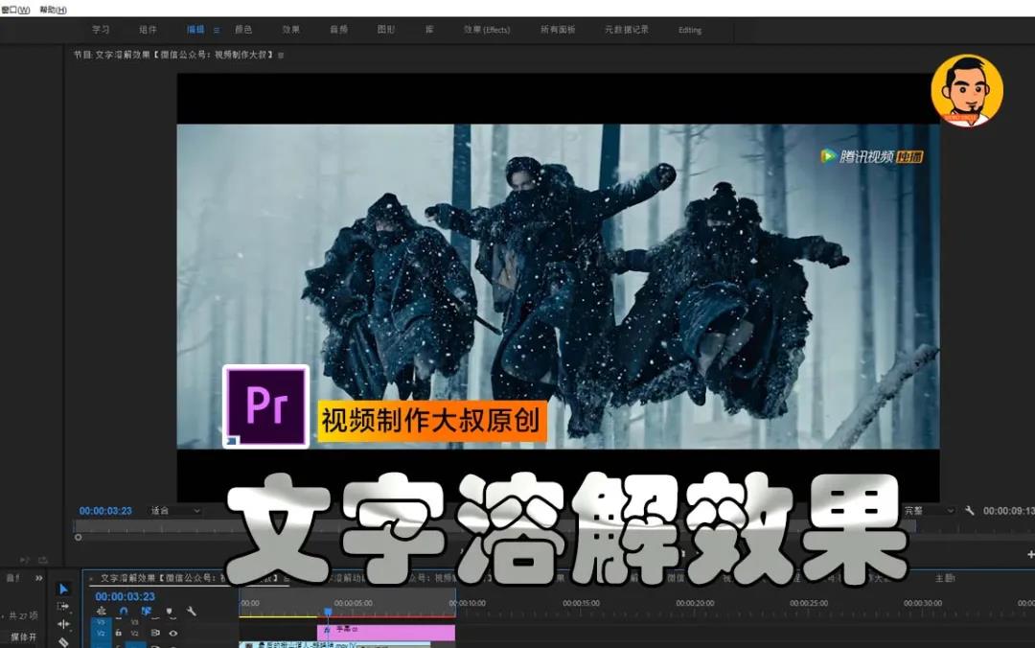Add a marker with timeline marker icon
1035x648 pixels.
(x=169, y=612)
